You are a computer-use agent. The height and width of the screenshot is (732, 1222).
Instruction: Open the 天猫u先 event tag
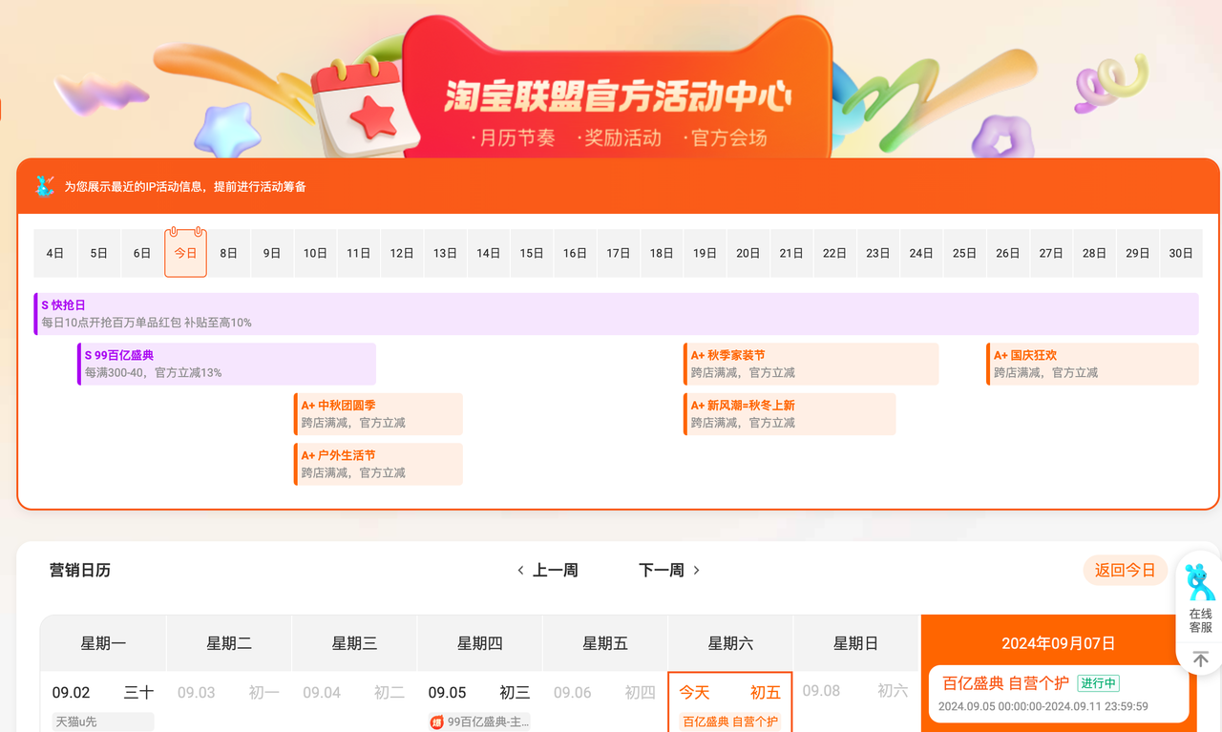pyautogui.click(x=103, y=722)
